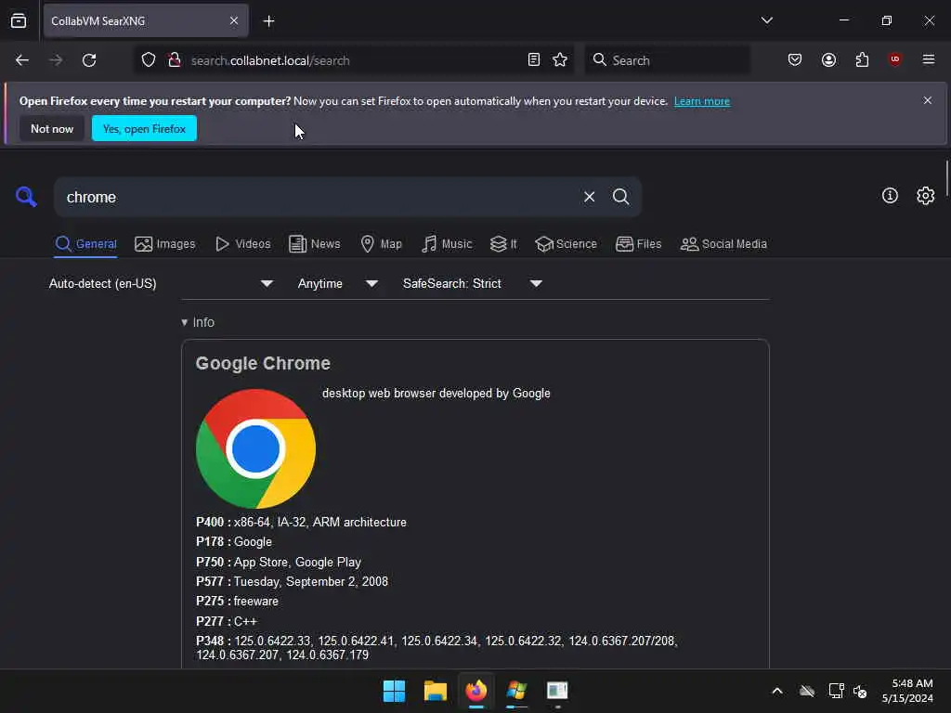Click the Google Chrome logo image
Screen dimensions: 951x713
coord(255,448)
